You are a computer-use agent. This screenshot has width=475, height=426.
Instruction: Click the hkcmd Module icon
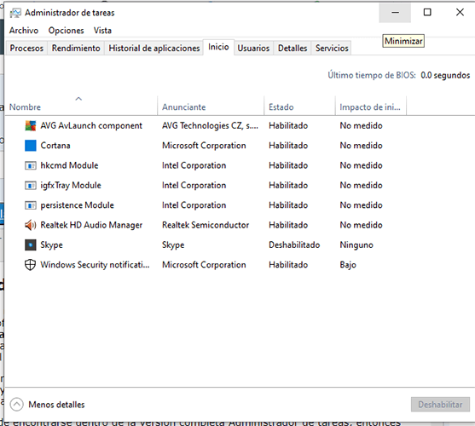click(x=31, y=165)
